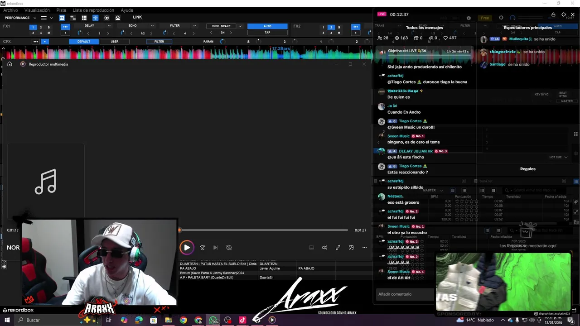Image resolution: width=580 pixels, height=326 pixels.
Task: Open the Pista menu
Action: [x=61, y=10]
